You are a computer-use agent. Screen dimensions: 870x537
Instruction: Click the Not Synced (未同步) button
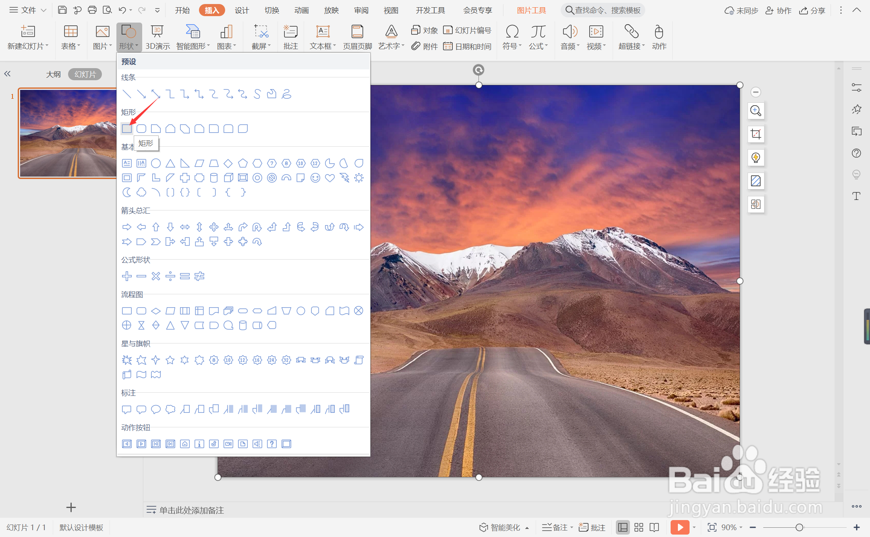click(x=741, y=10)
